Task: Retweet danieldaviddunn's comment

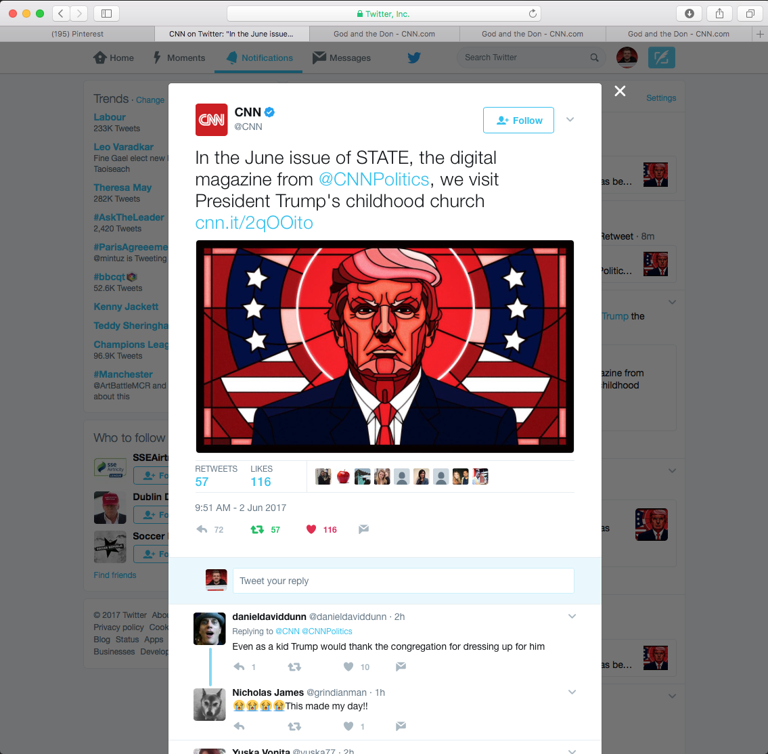Action: click(294, 666)
